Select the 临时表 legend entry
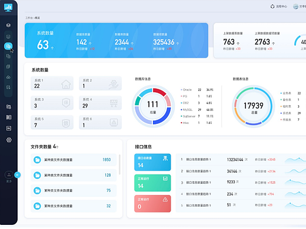 coord(291,106)
